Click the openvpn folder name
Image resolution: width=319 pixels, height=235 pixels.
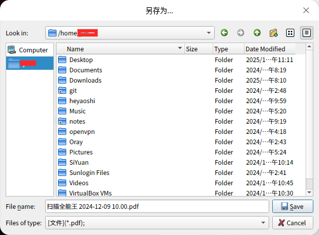point(82,132)
